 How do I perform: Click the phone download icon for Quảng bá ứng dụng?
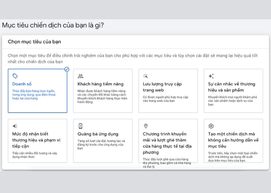pyautogui.click(x=81, y=126)
